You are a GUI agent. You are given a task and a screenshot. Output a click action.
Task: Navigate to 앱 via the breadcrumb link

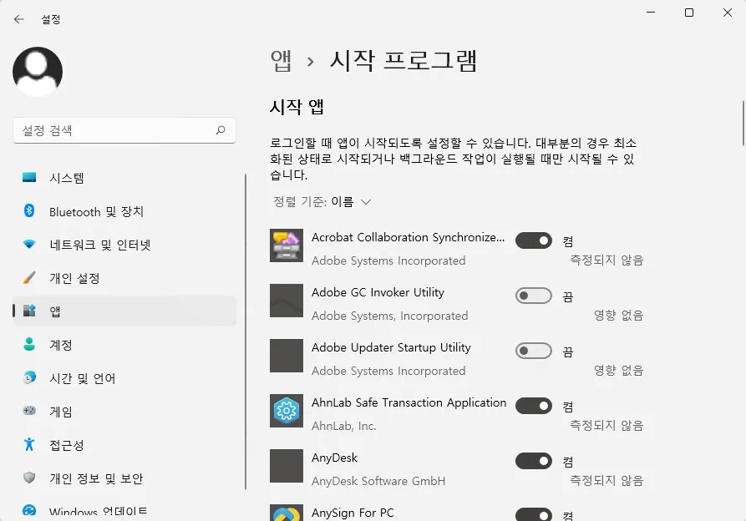(x=281, y=60)
